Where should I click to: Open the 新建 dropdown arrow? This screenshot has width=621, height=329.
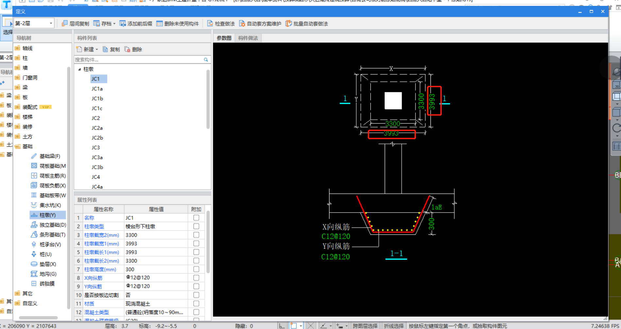97,49
